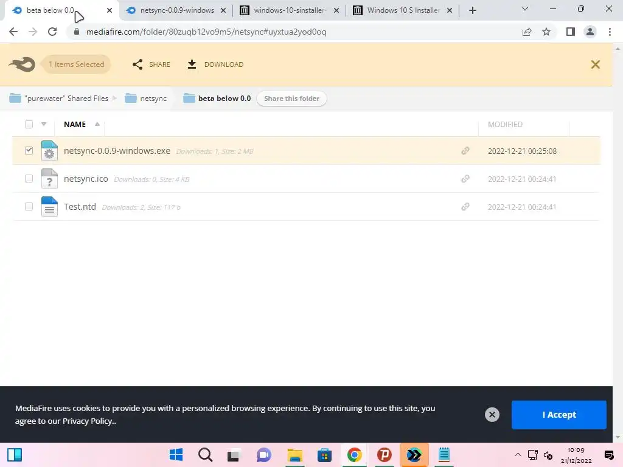Sort by the NAME column header
This screenshot has width=623, height=467.
pyautogui.click(x=75, y=124)
